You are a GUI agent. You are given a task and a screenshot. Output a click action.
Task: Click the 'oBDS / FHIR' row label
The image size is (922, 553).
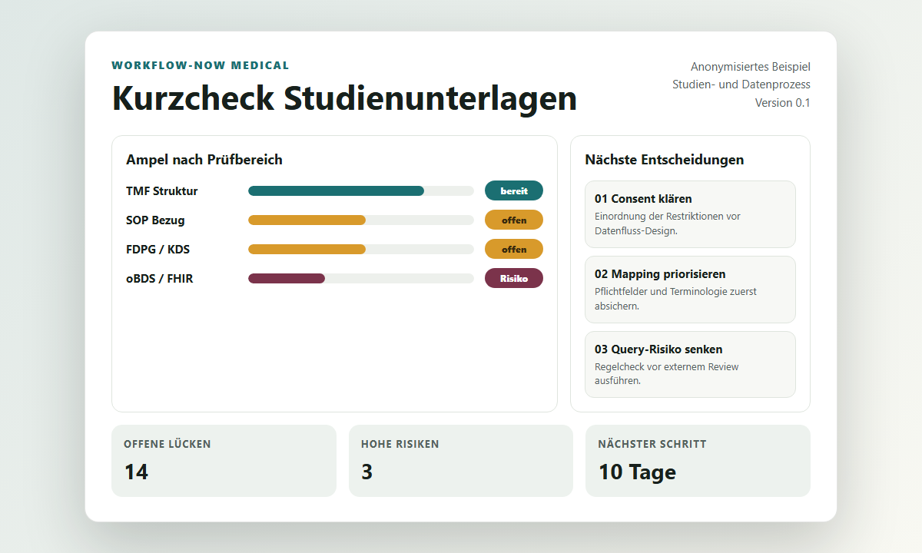(x=160, y=279)
